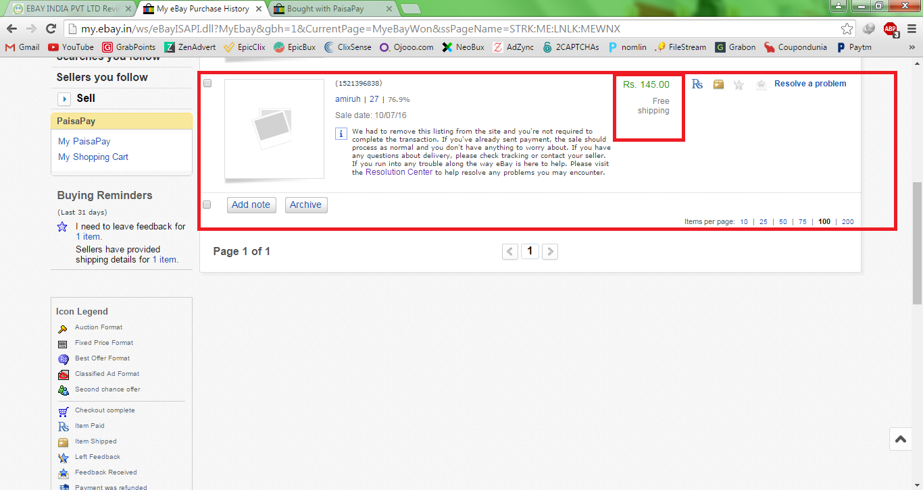Click the browser address bar
923x490 pixels.
pyautogui.click(x=453, y=29)
